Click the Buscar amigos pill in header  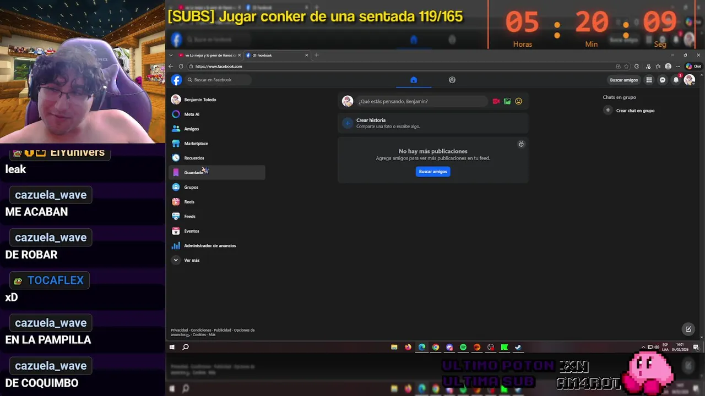point(623,80)
